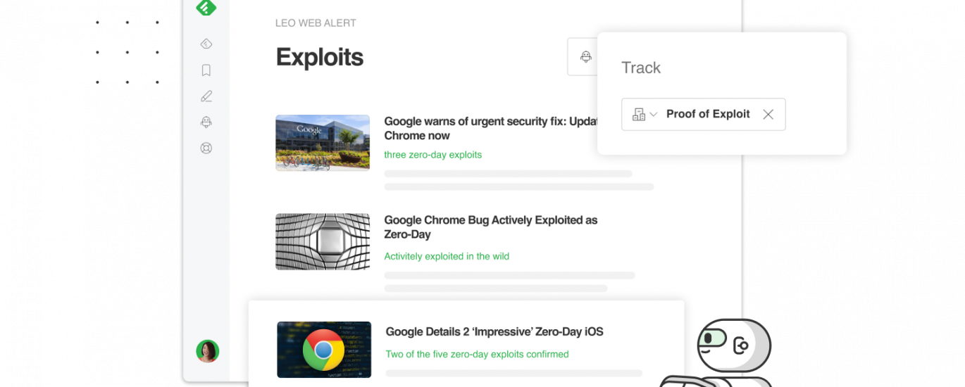Click the lifebuoy support icon
Viewport: 965px width, 387px height.
pyautogui.click(x=206, y=148)
